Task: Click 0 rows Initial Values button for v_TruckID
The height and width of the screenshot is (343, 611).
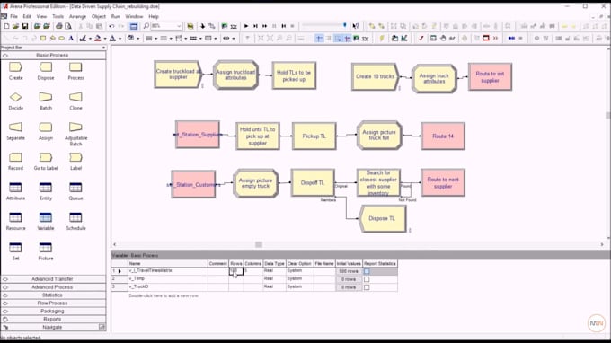Action: pos(349,287)
